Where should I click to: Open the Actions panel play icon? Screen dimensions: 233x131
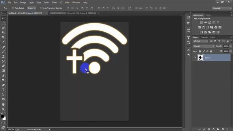point(189,23)
